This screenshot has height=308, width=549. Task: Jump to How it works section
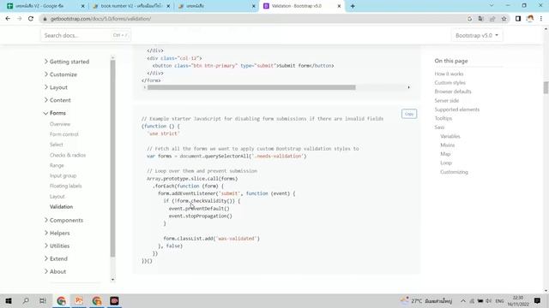449,74
